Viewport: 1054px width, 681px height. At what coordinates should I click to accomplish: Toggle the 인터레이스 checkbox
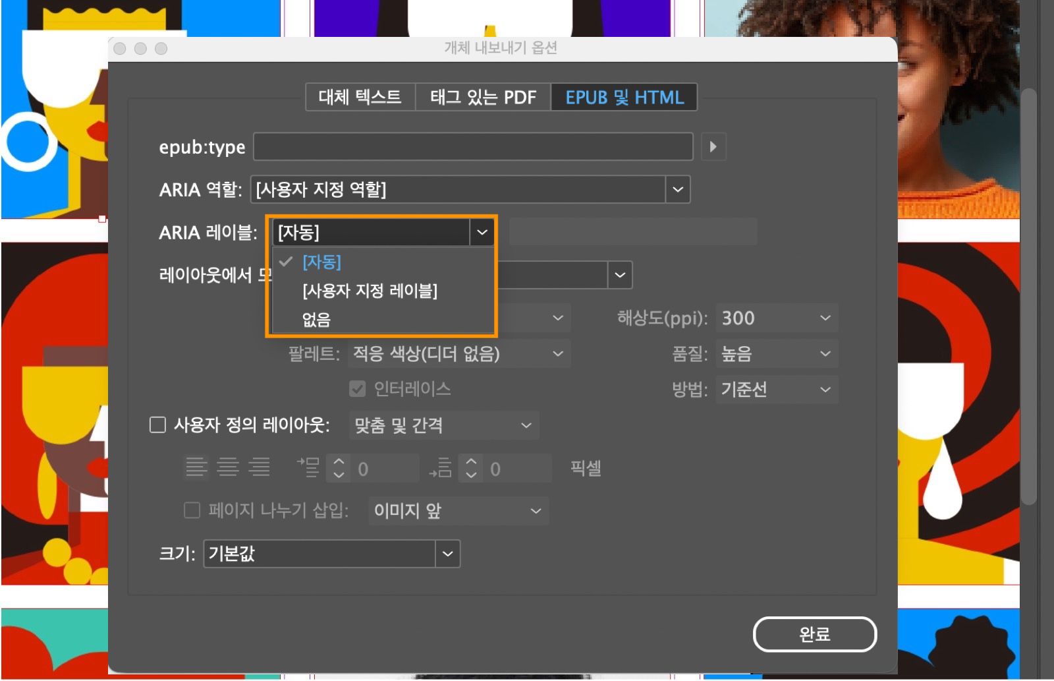pos(356,389)
